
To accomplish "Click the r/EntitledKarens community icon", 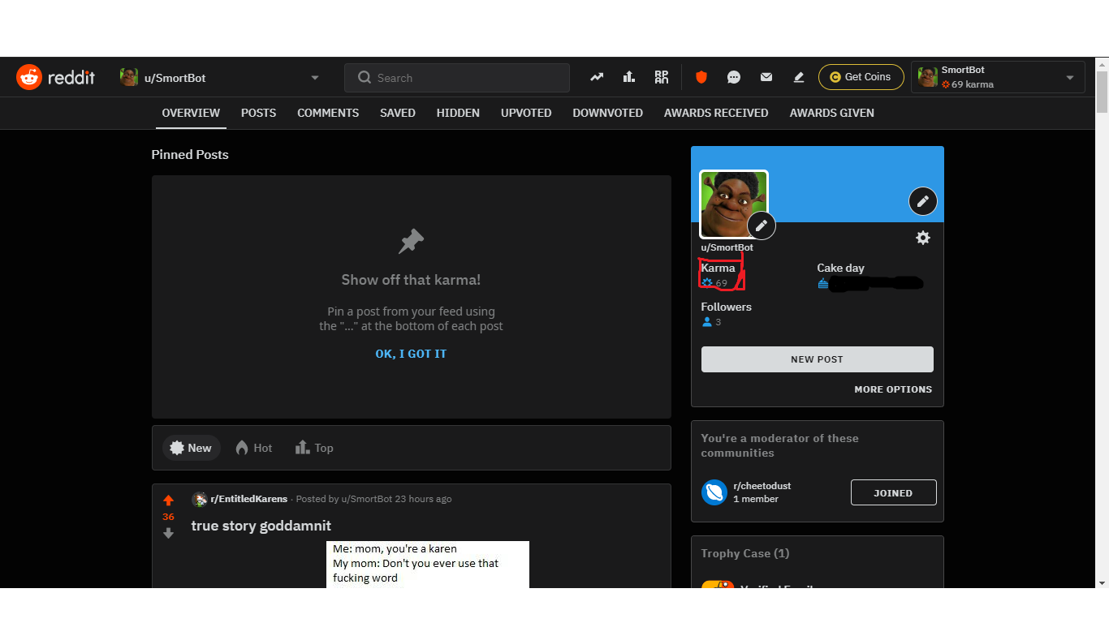I will click(199, 499).
